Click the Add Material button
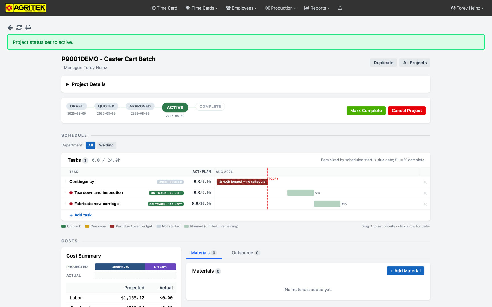This screenshot has height=307, width=492. tap(406, 271)
